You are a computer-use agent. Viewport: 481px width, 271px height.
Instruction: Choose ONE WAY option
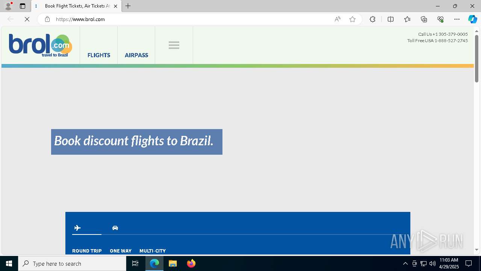(x=121, y=251)
